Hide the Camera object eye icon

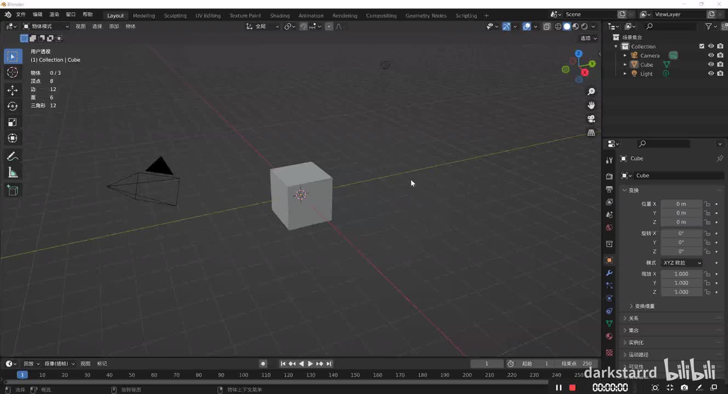pyautogui.click(x=711, y=55)
